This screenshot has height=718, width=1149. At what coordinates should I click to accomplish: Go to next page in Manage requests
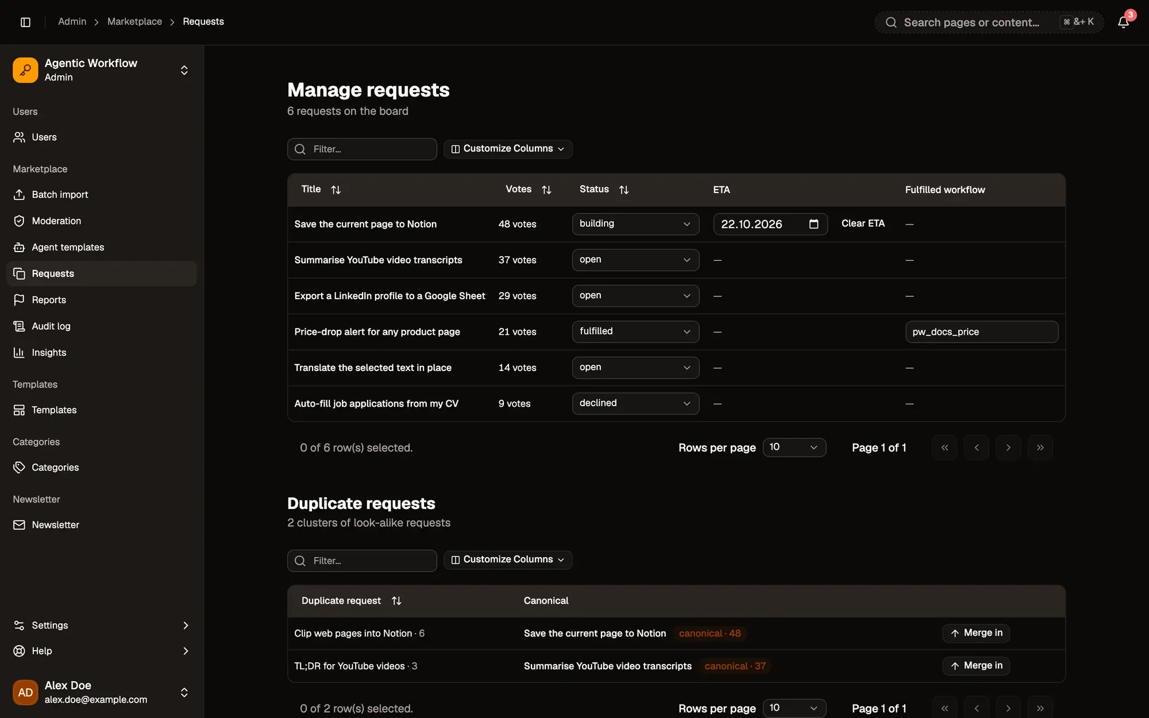point(1008,447)
